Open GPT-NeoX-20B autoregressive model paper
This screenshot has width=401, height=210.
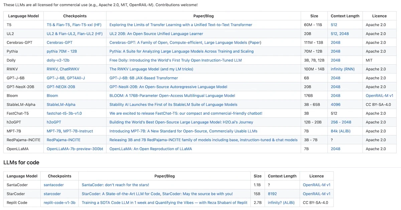pyautogui.click(x=168, y=87)
